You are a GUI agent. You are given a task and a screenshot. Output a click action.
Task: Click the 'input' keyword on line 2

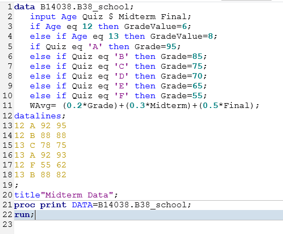click(43, 17)
